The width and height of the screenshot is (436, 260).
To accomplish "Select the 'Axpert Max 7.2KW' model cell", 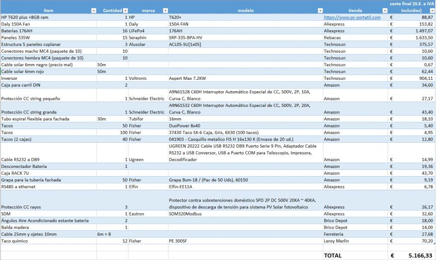I will pos(245,79).
